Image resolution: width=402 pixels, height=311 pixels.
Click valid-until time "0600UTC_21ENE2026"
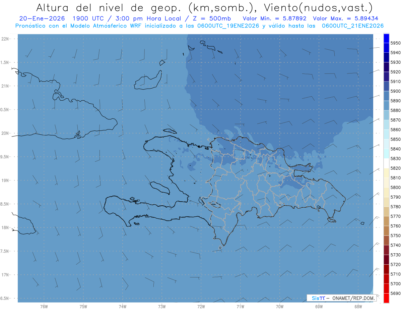pyautogui.click(x=352, y=26)
